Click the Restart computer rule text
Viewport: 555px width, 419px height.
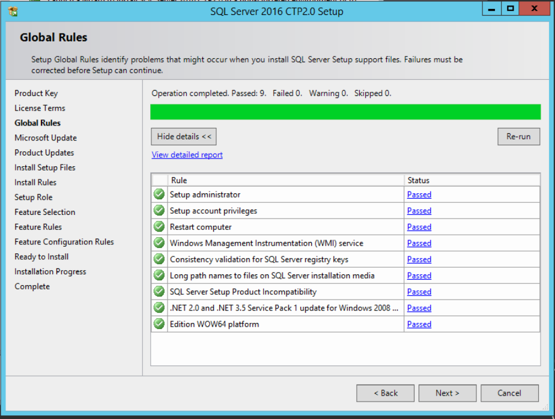(x=201, y=227)
